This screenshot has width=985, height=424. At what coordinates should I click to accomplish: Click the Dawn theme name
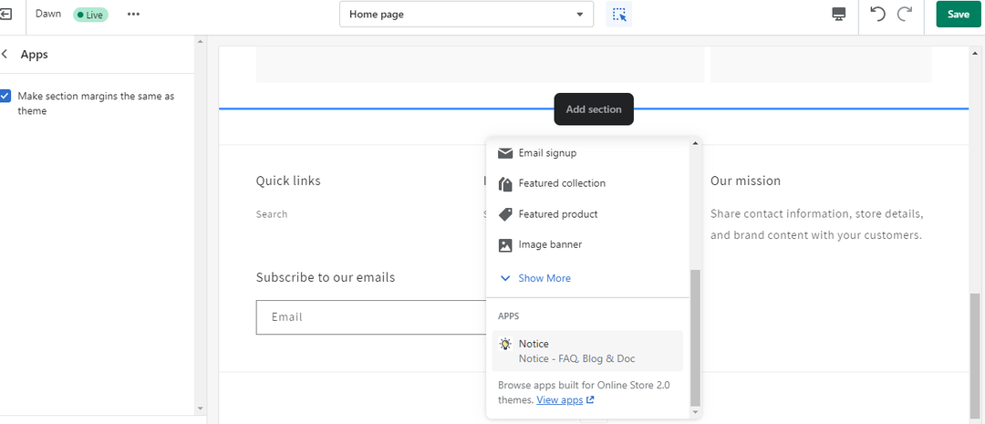48,14
